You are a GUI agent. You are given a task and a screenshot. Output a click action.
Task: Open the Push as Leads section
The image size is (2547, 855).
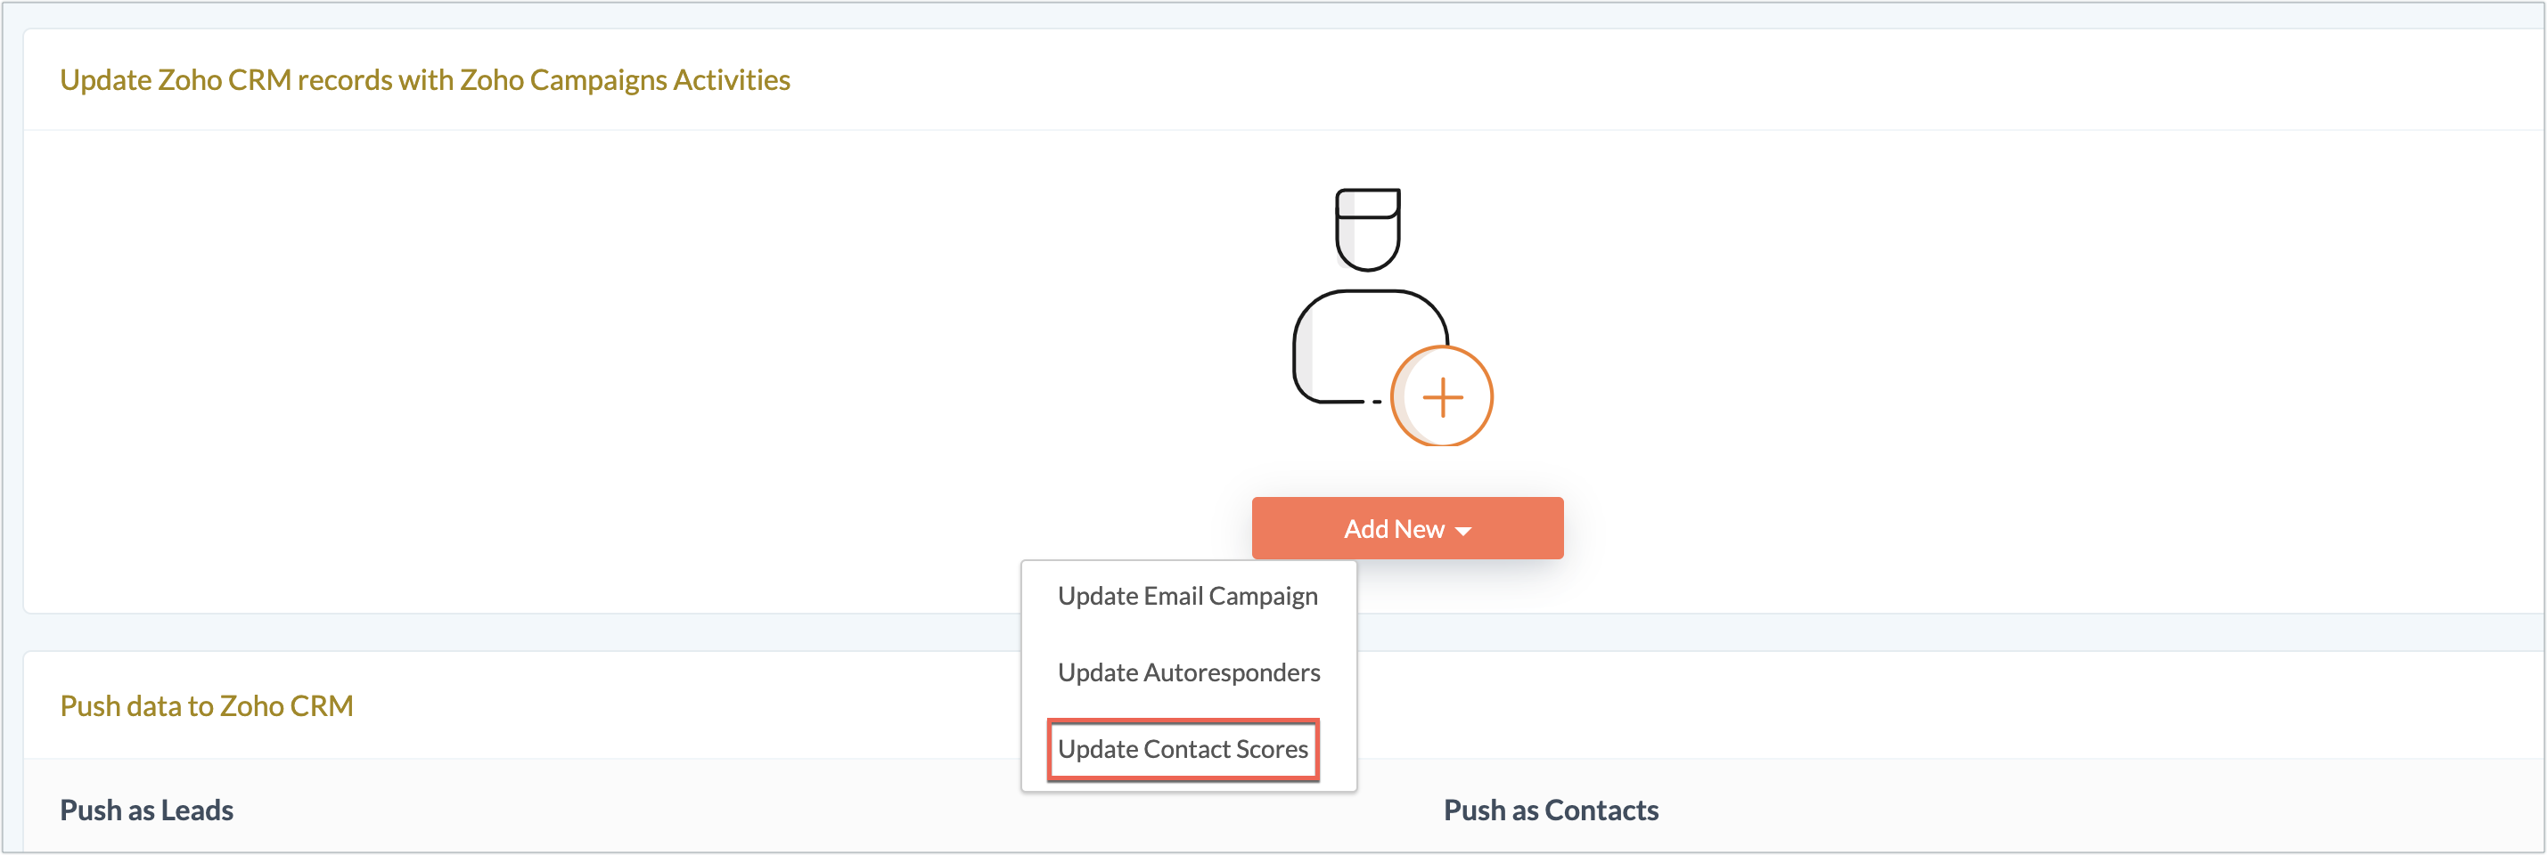tap(146, 810)
